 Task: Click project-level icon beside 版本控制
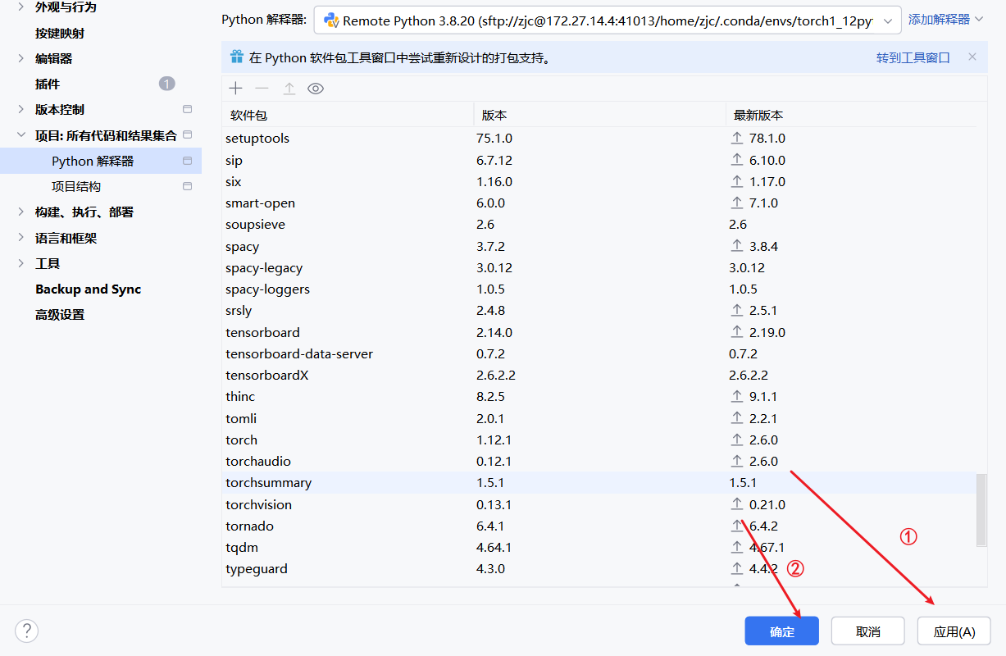tap(187, 109)
